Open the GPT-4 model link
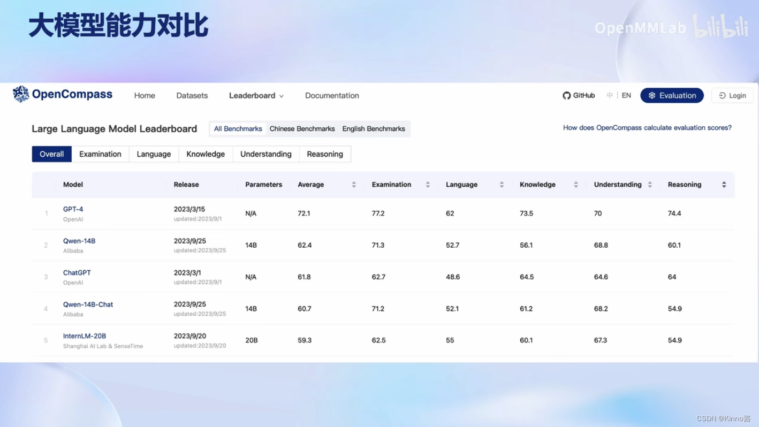Viewport: 759px width, 427px height. (x=73, y=209)
